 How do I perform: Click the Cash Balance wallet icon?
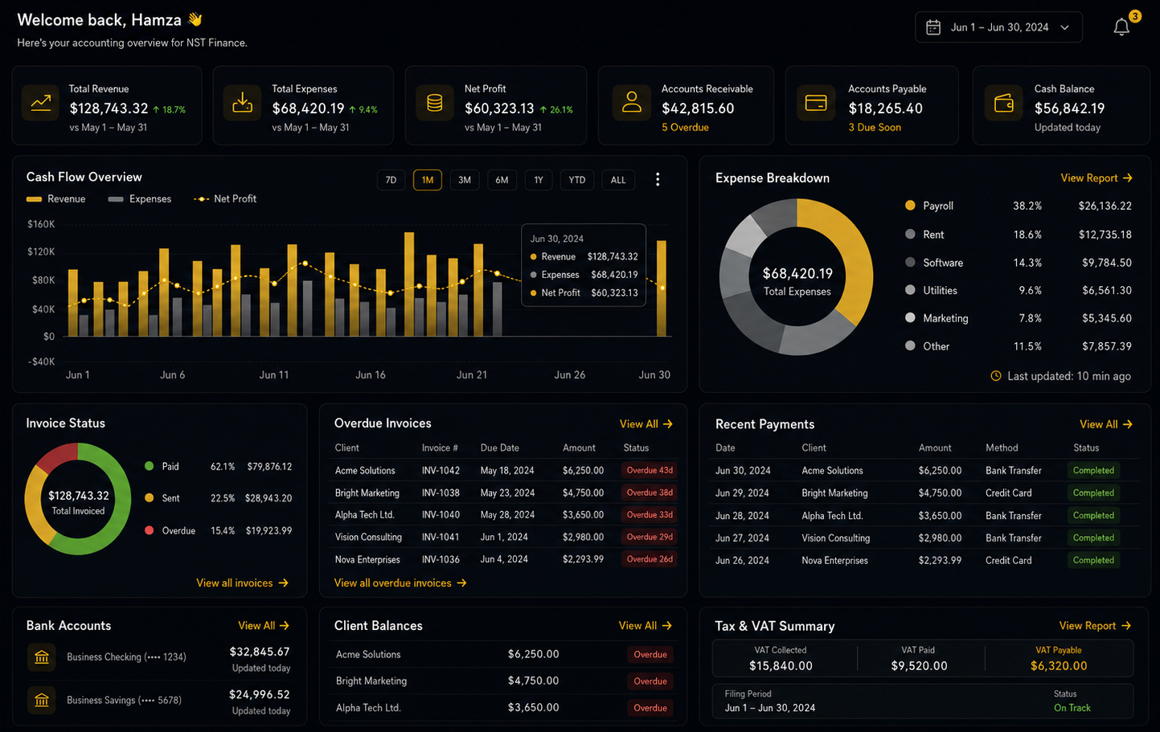[1003, 104]
